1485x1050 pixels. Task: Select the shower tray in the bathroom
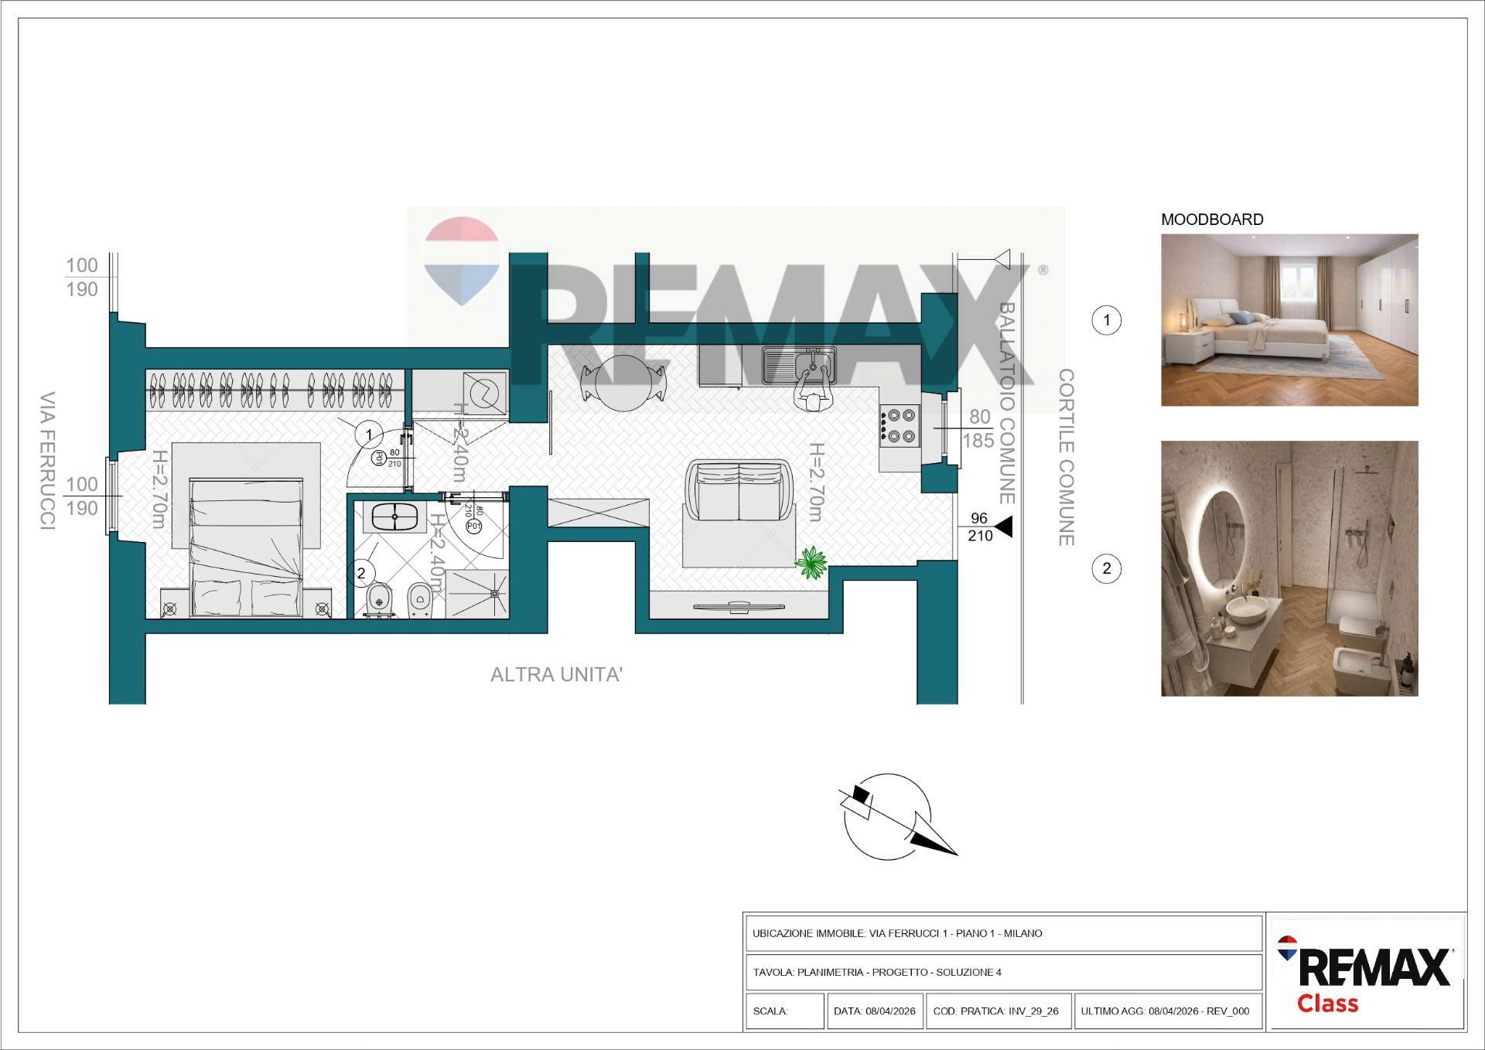[476, 594]
